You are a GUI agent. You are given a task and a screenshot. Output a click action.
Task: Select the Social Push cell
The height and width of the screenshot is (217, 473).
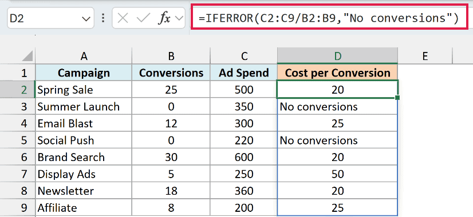click(x=84, y=140)
